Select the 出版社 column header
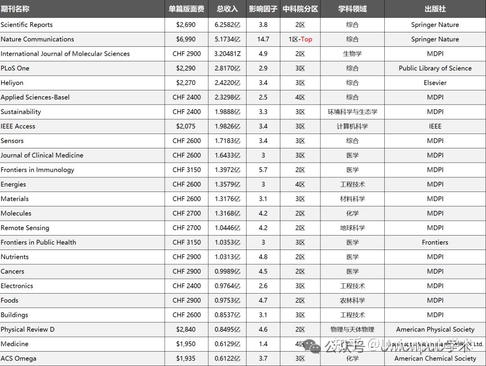Viewport: 486px width, 366px height. pyautogui.click(x=434, y=8)
